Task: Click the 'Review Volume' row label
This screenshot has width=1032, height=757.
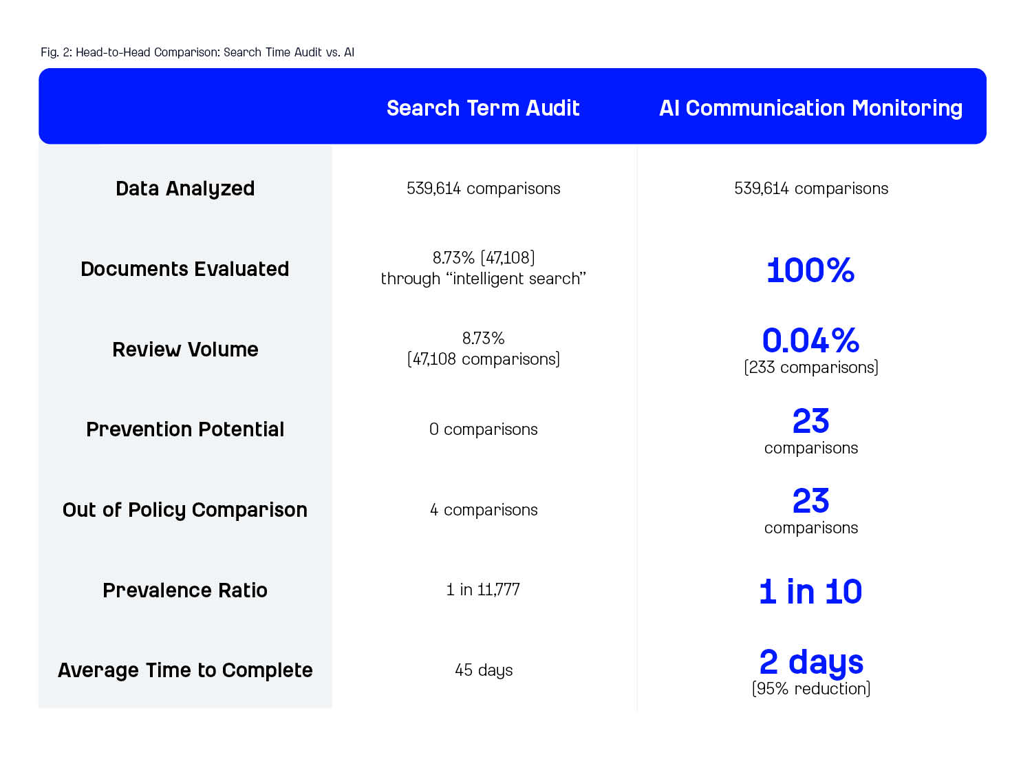Action: pyautogui.click(x=185, y=350)
